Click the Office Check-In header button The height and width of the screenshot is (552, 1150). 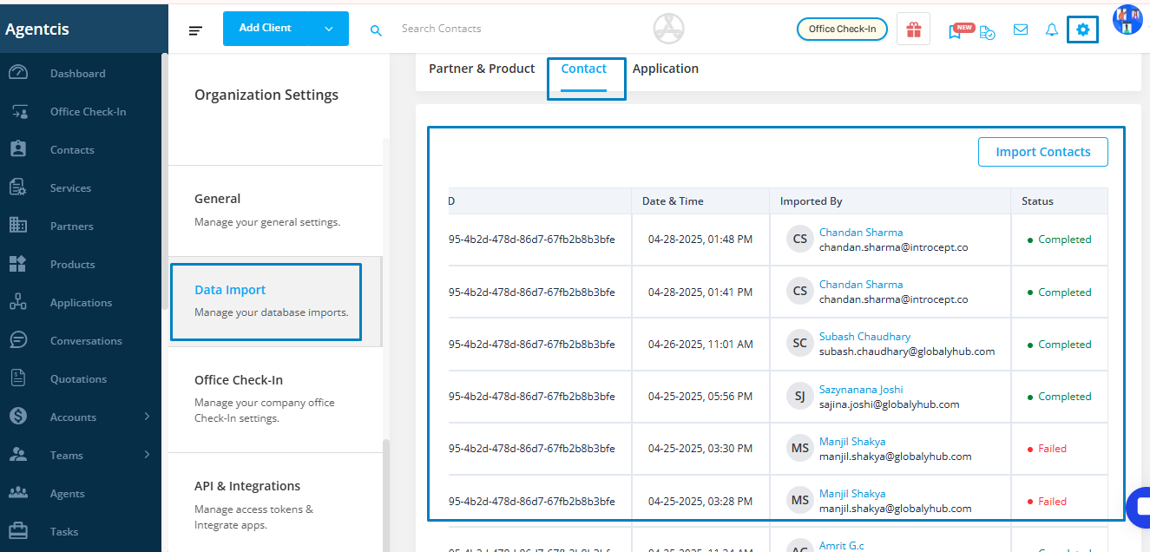click(x=842, y=29)
